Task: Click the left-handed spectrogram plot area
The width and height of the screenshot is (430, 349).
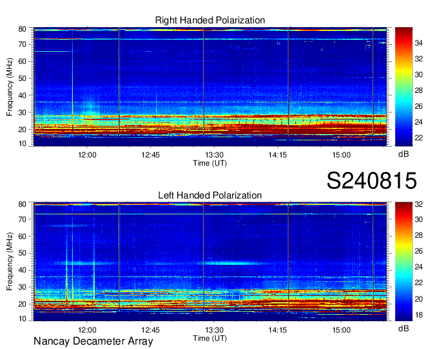Action: [x=210, y=262]
